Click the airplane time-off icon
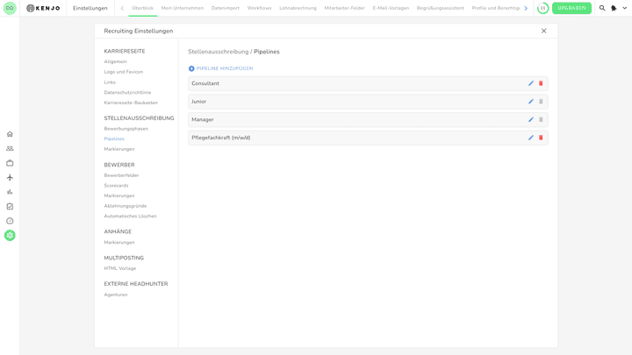Image resolution: width=632 pixels, height=355 pixels. 10,177
